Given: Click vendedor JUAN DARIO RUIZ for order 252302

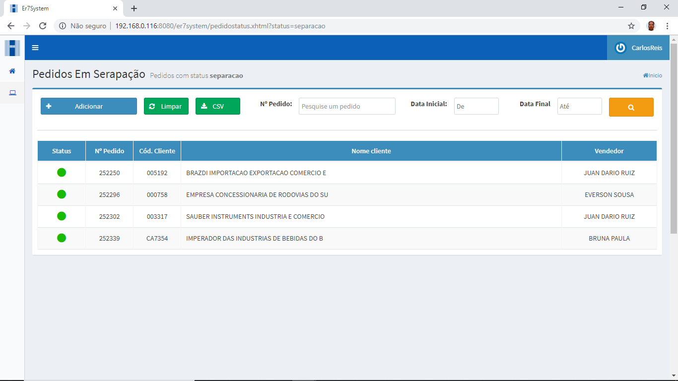Looking at the screenshot, I should [609, 217].
